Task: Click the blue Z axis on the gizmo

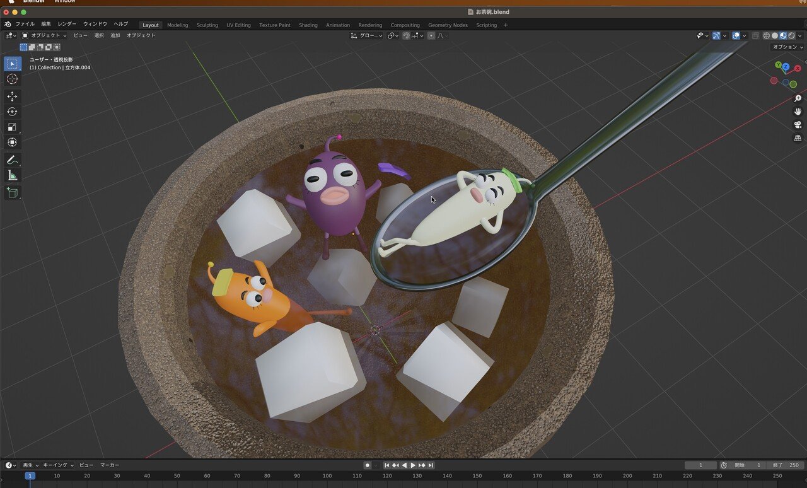Action: [786, 66]
